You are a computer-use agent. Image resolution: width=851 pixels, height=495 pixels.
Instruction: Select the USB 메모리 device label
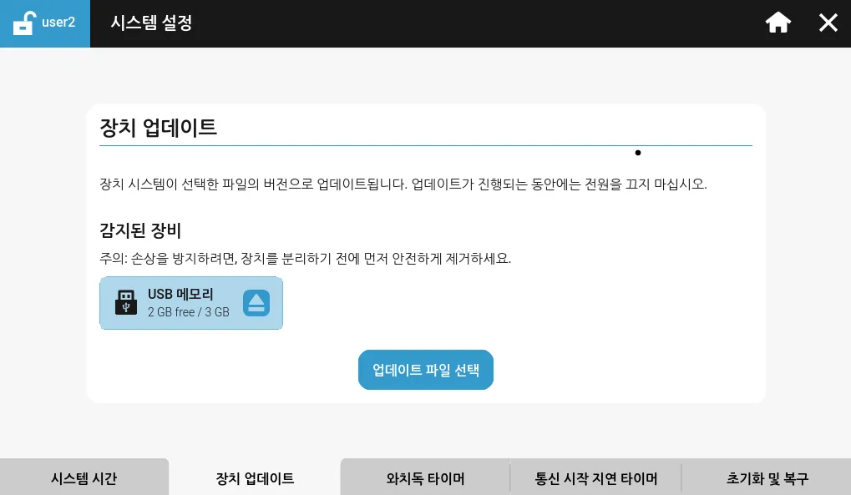(180, 295)
